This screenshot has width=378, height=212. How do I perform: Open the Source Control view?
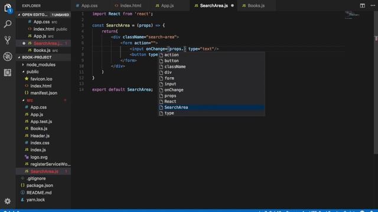pos(8,40)
